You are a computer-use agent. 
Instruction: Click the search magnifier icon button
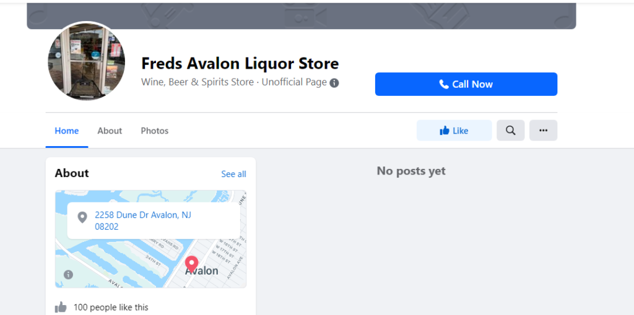[510, 131]
